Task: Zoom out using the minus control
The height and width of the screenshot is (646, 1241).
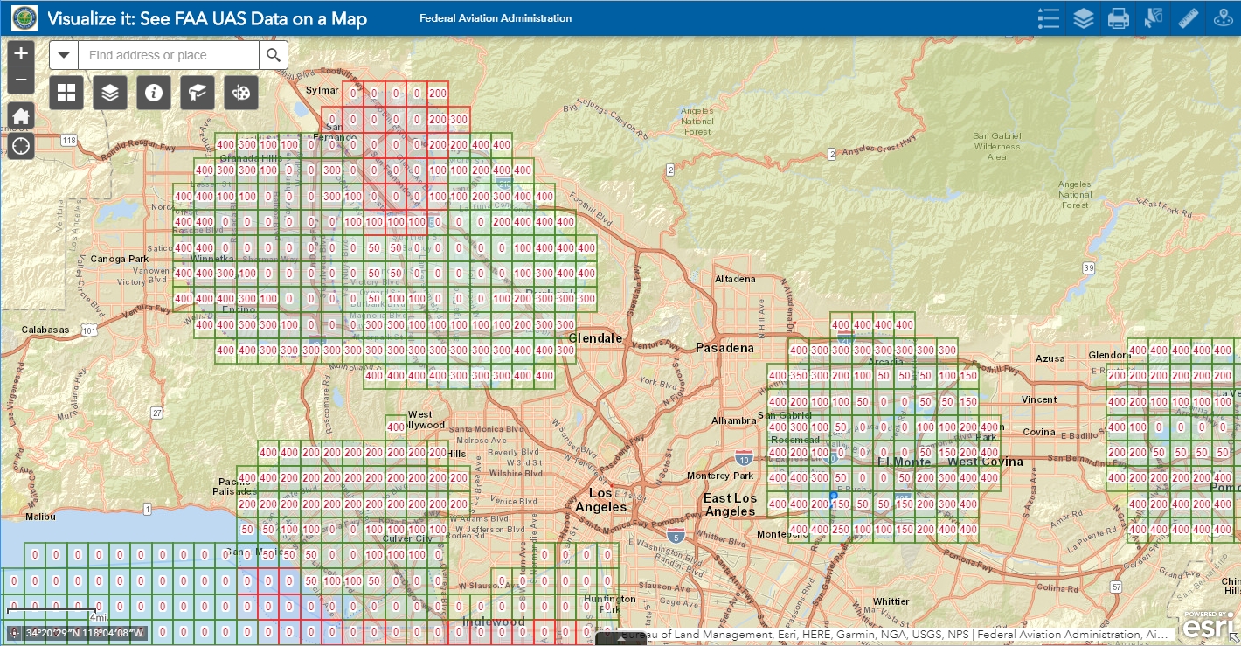Action: (21, 79)
